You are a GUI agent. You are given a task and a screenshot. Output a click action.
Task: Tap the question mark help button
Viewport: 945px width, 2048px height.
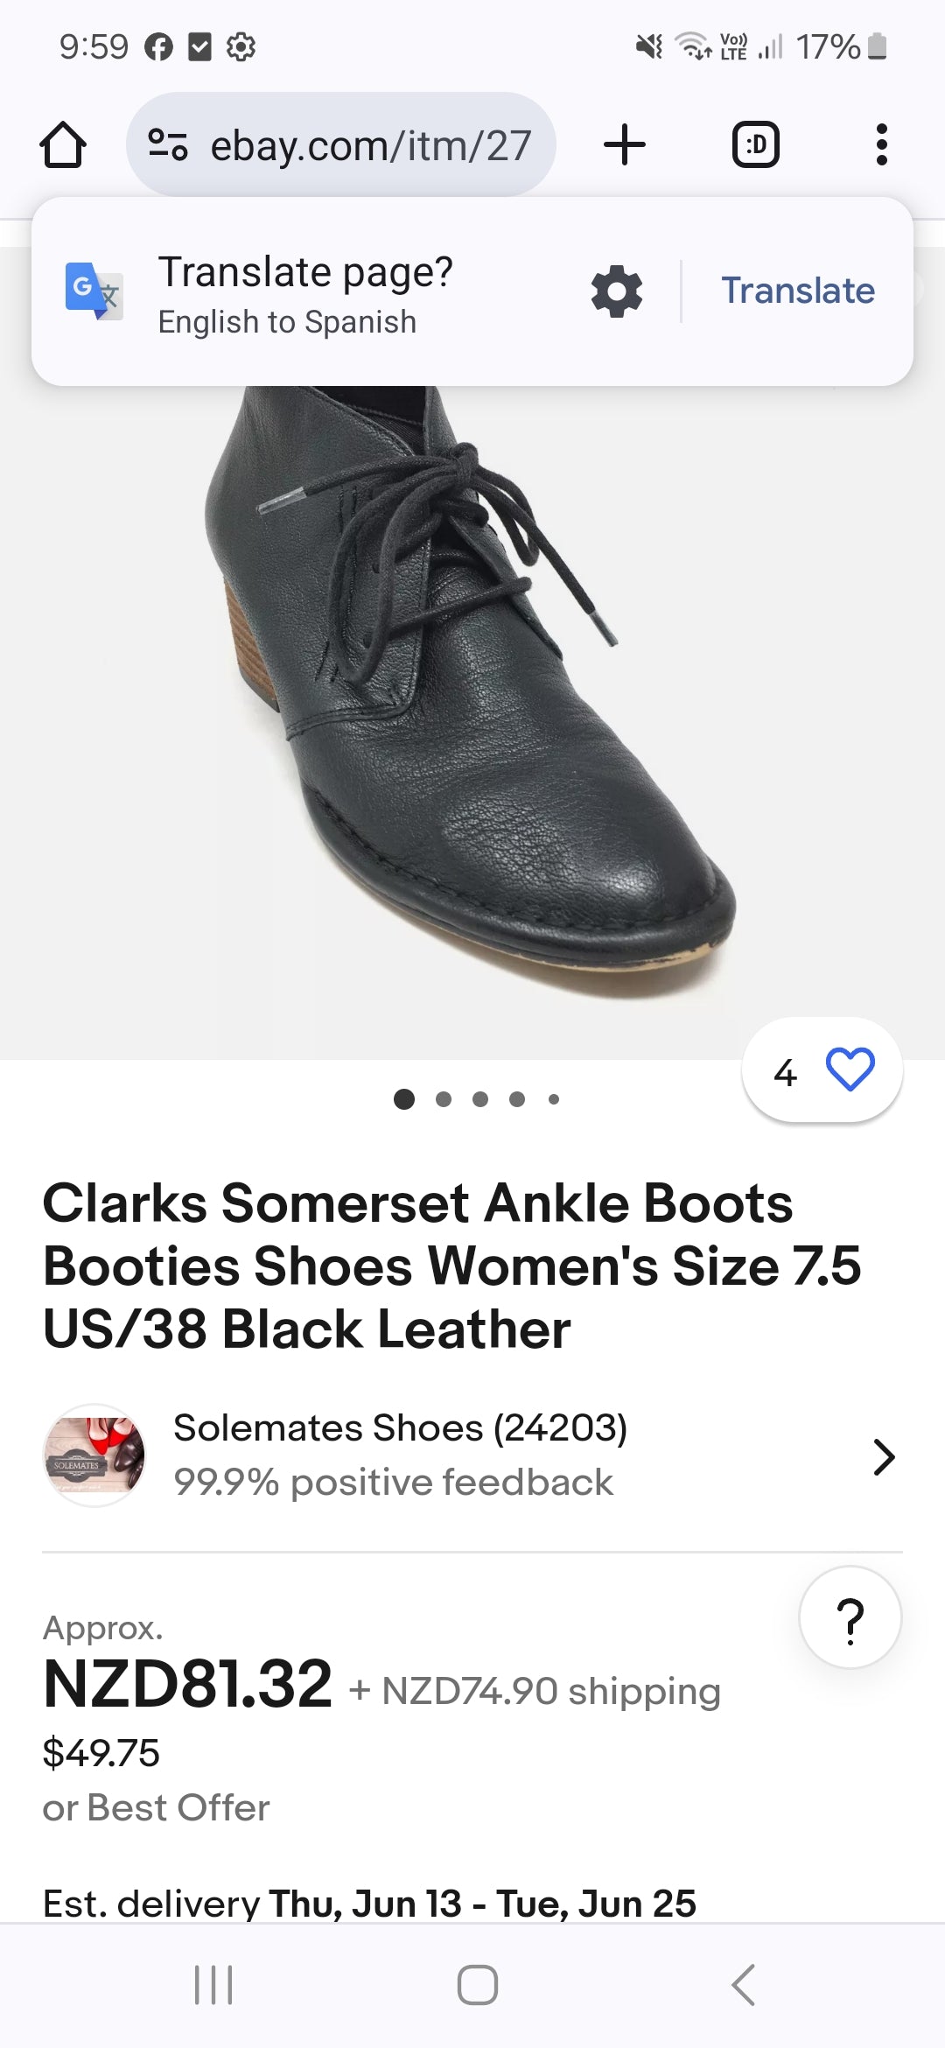850,1617
